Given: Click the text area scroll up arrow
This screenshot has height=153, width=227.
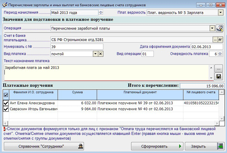Looking at the screenshot, I should pyautogui.click(x=211, y=67).
